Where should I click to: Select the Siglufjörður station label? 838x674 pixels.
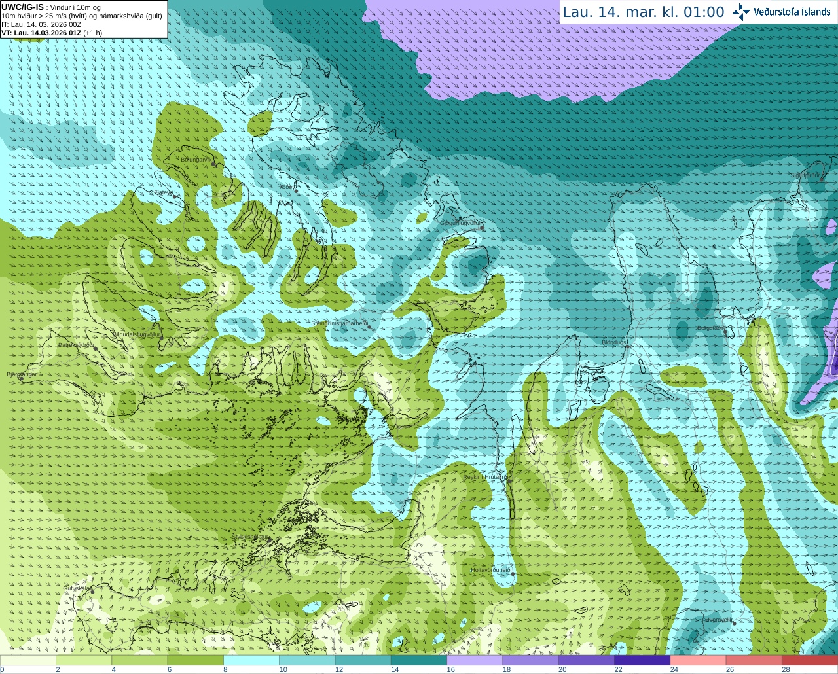pyautogui.click(x=805, y=175)
